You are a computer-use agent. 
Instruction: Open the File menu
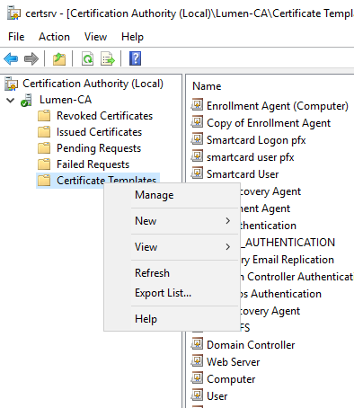(16, 37)
